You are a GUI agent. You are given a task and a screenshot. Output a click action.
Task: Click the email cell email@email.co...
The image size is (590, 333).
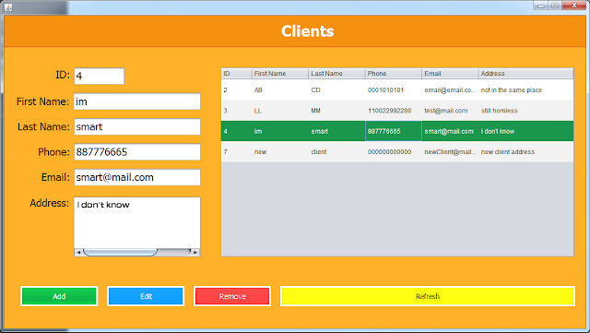450,90
